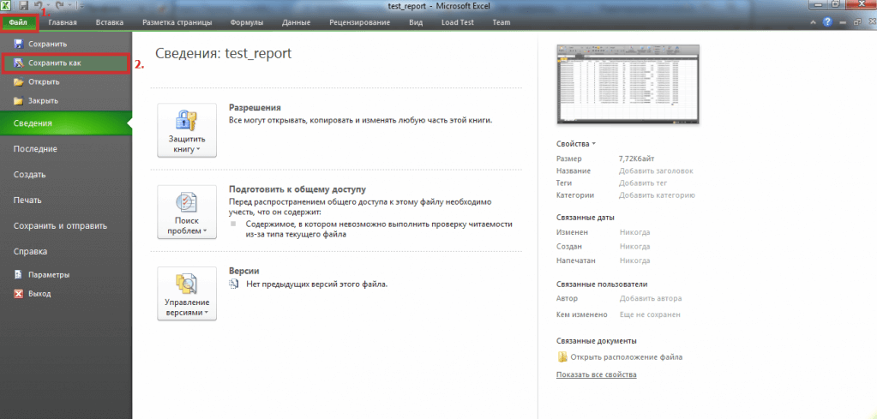Expand the Свойства properties dropdown
Viewport: 877px width, 419px height.
coord(576,144)
